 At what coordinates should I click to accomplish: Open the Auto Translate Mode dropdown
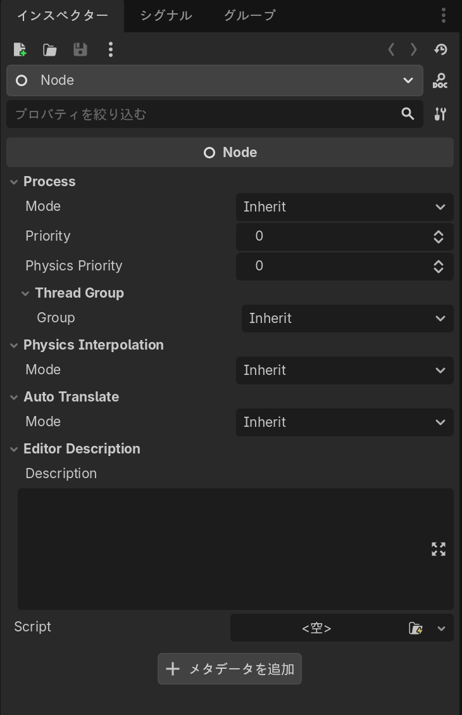pyautogui.click(x=344, y=422)
